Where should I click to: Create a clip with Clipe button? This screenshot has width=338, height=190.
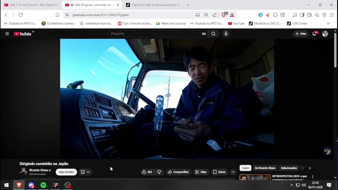pyautogui.click(x=201, y=172)
